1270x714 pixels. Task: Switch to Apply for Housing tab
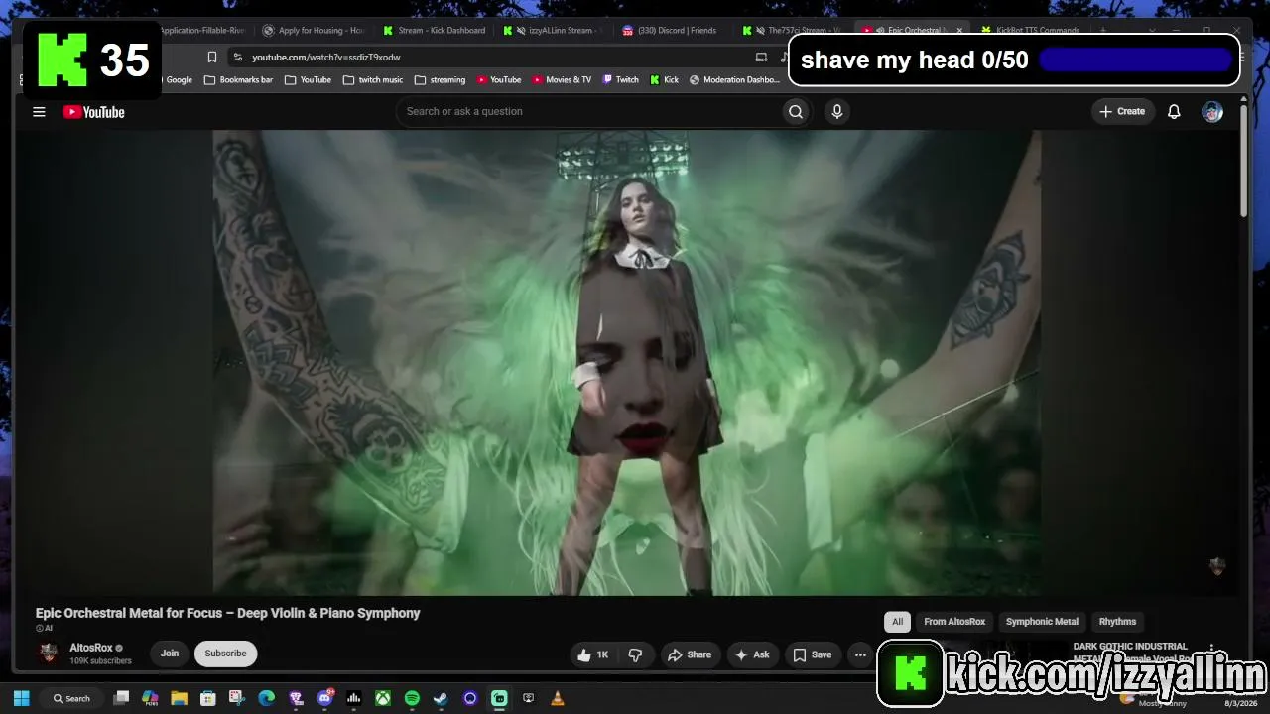[314, 31]
